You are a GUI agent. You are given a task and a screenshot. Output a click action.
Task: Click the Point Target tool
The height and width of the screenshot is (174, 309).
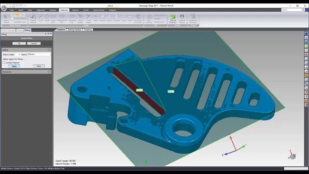[x=81, y=19]
